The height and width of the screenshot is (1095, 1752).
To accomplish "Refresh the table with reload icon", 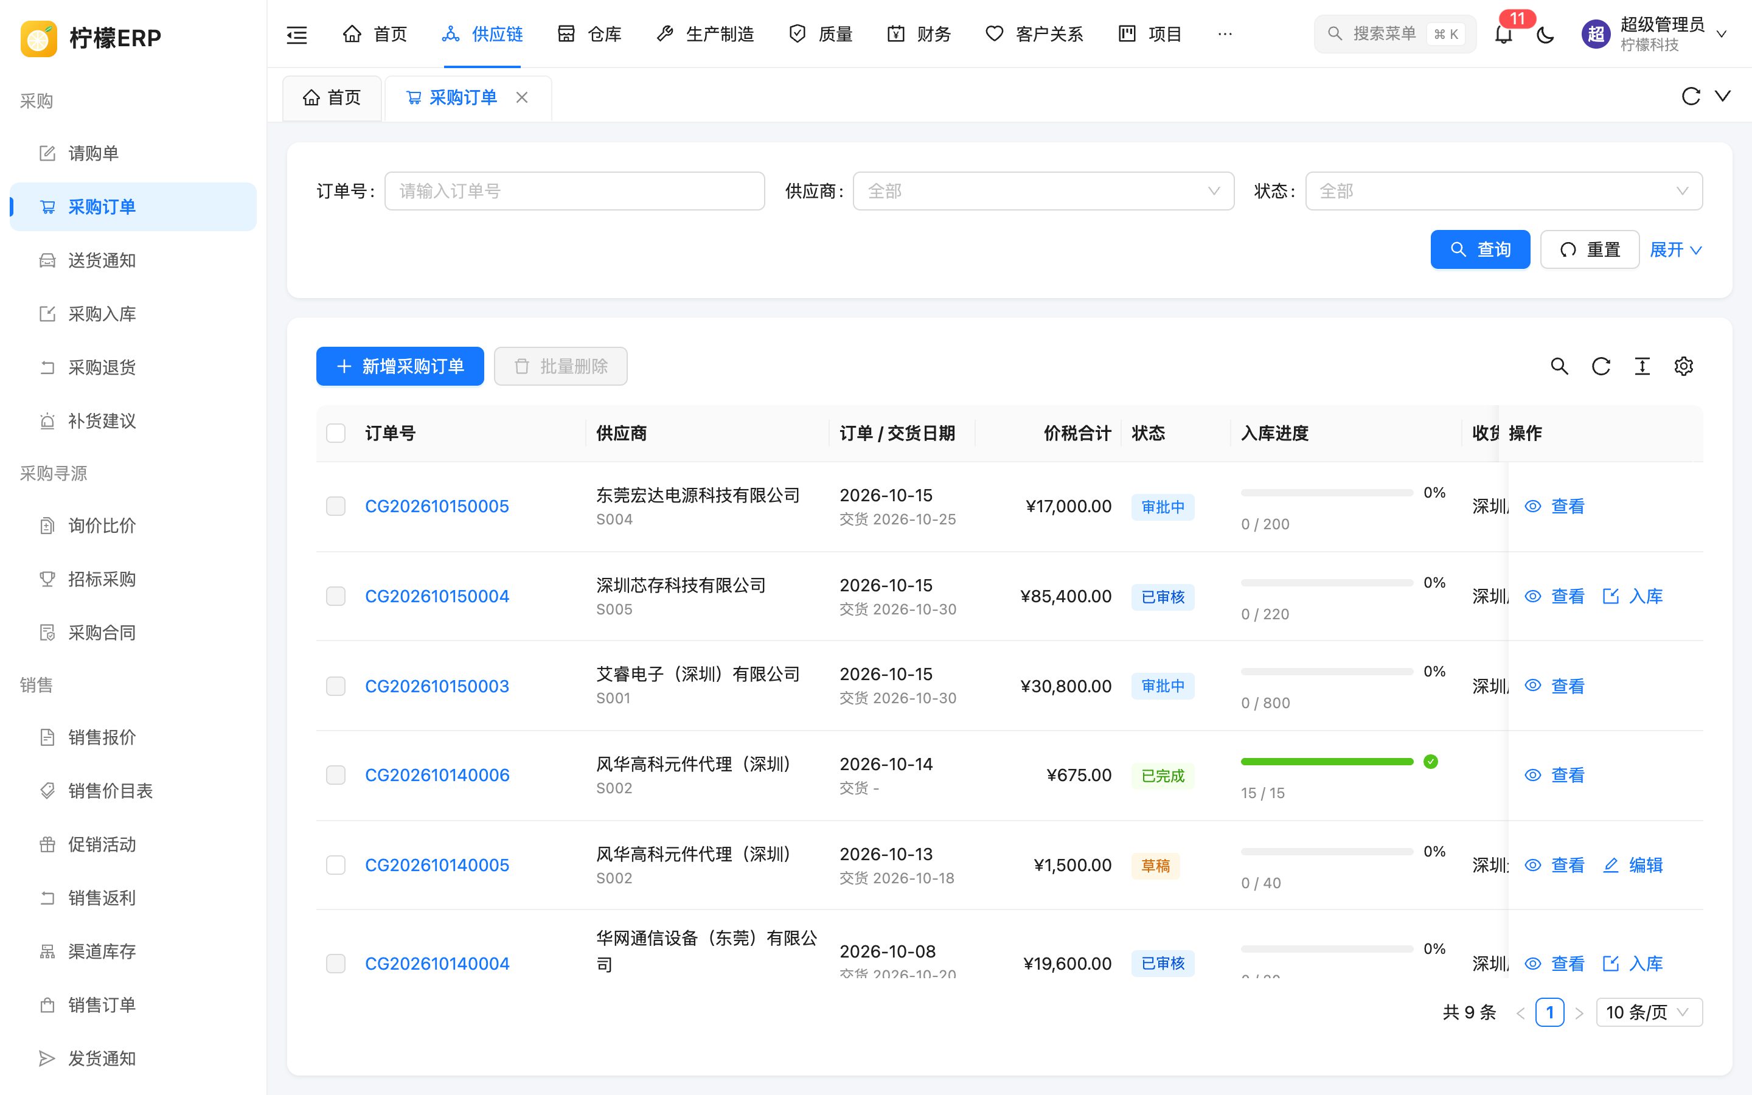I will pyautogui.click(x=1601, y=366).
